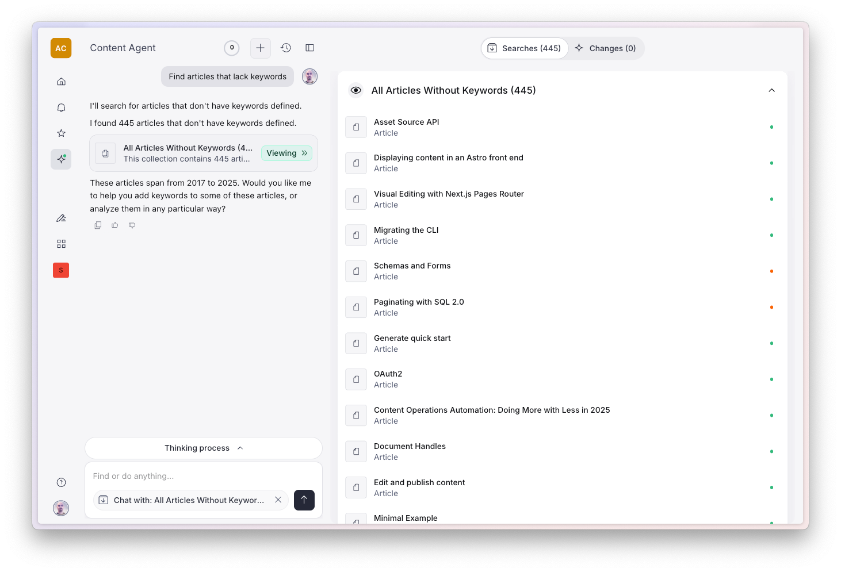Open Displaying content in an Astro front end
The image size is (841, 572).
click(x=563, y=163)
